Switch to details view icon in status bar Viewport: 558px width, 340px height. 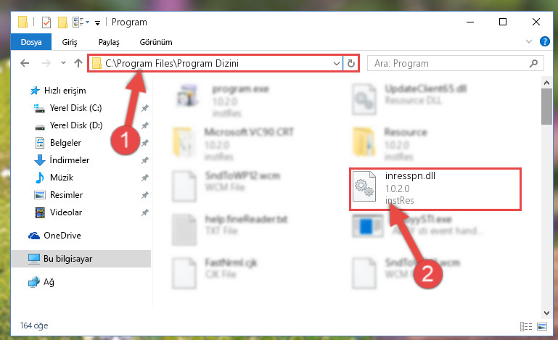click(525, 326)
